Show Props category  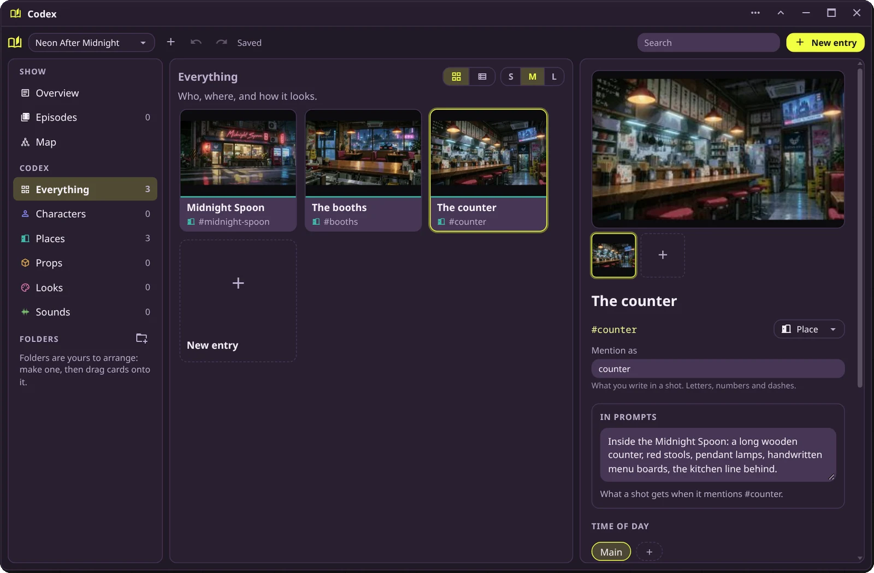tap(85, 263)
